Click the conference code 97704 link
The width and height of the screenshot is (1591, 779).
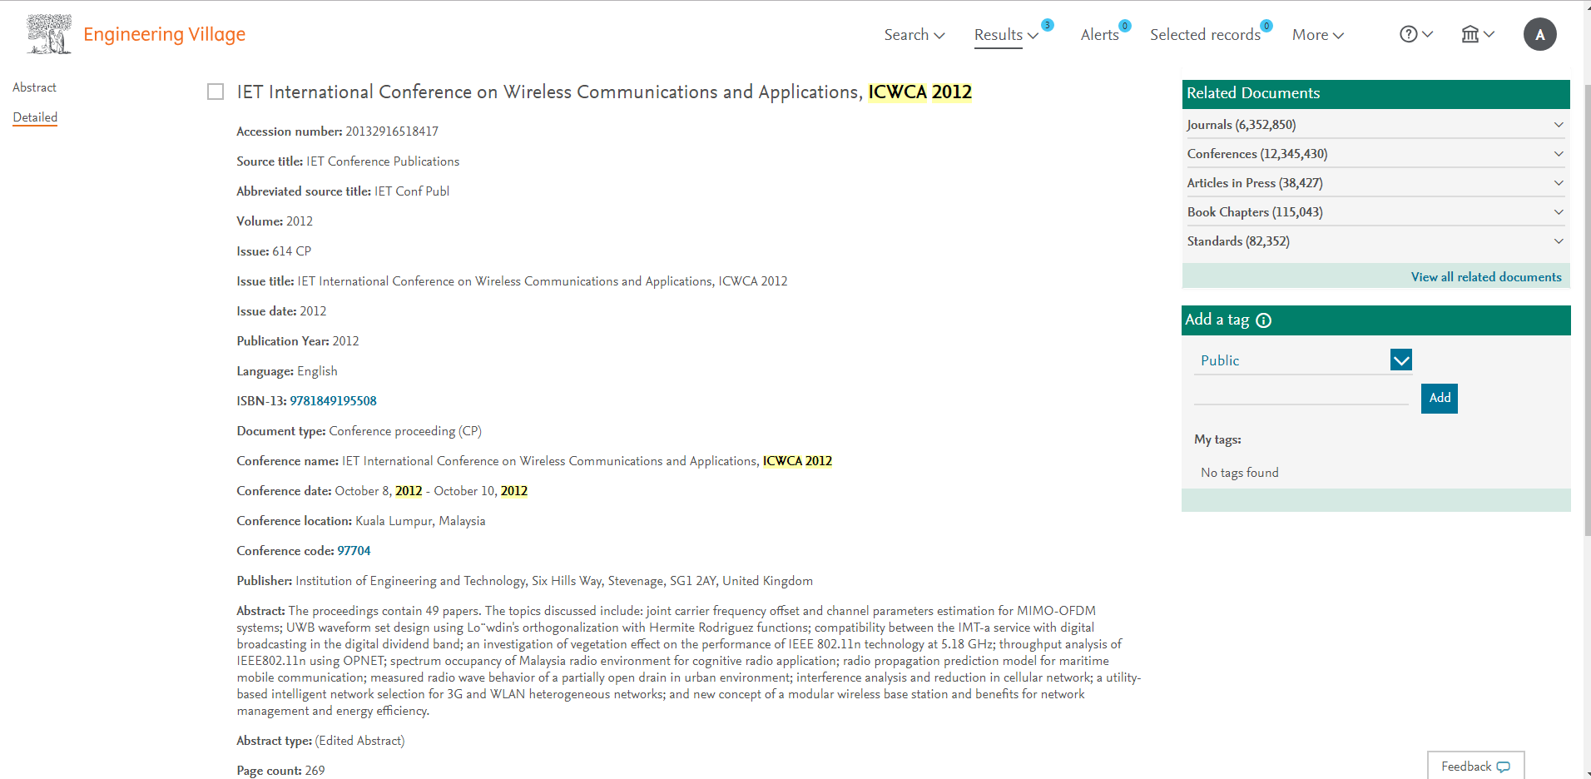(354, 551)
